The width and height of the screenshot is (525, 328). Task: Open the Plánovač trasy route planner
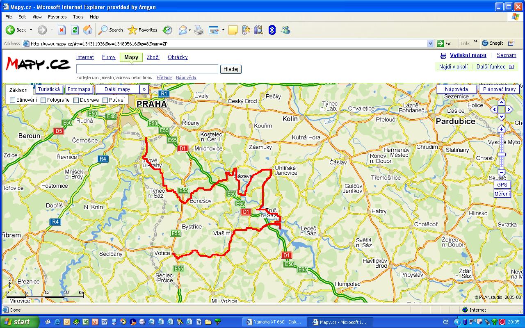[499, 89]
